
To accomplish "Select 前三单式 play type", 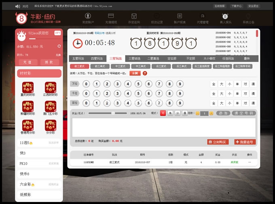I will [100, 66].
